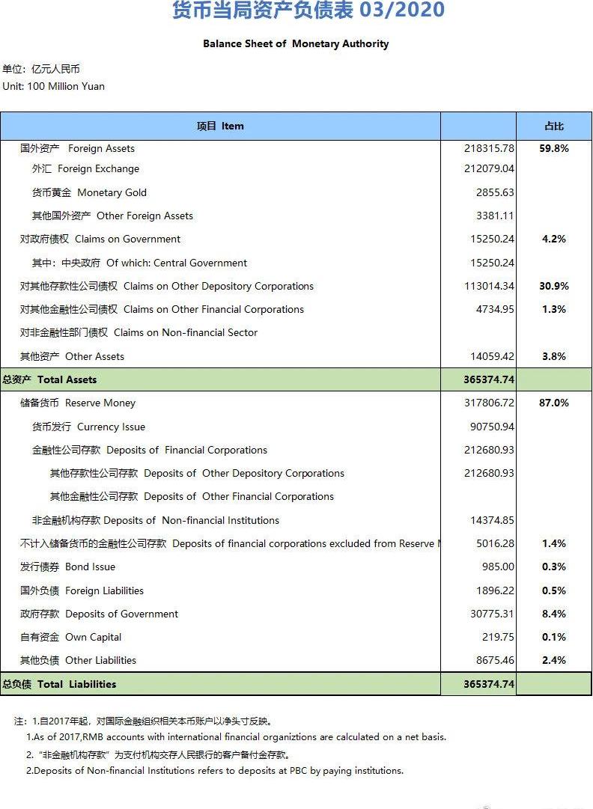Select the Foreign Exchange row label

click(85, 168)
